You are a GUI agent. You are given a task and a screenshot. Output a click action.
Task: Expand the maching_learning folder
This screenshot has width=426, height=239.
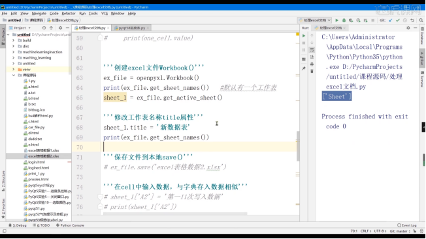pos(13,58)
